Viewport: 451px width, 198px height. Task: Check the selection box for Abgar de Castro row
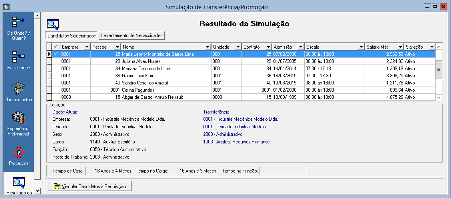[x=56, y=97]
